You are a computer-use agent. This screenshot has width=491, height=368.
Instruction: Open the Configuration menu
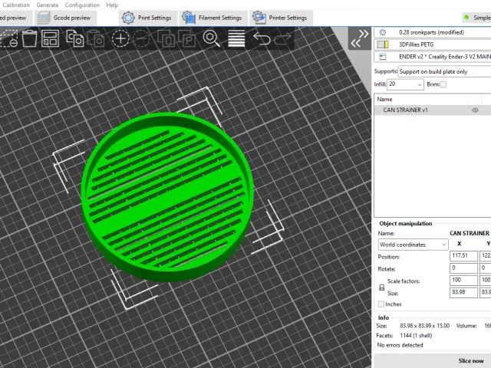[82, 5]
